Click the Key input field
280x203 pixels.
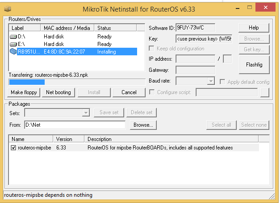[204, 39]
